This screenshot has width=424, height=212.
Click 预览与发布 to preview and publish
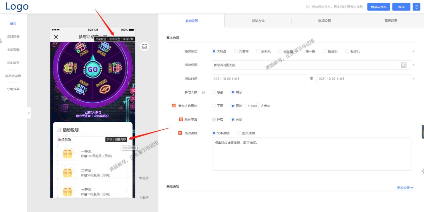coord(378,7)
